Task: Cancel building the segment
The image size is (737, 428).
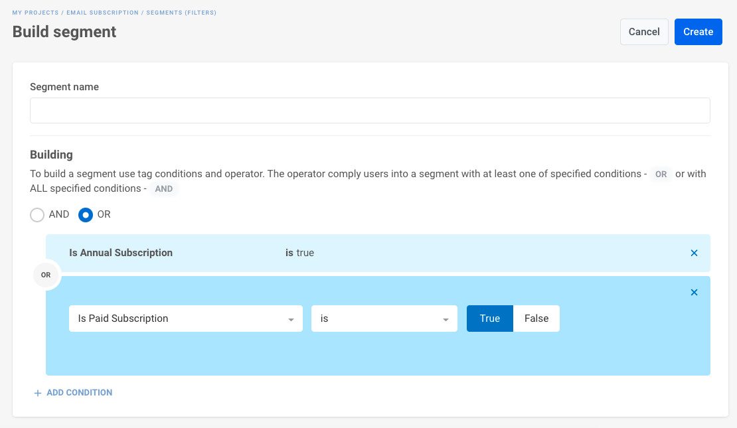Action: click(643, 32)
